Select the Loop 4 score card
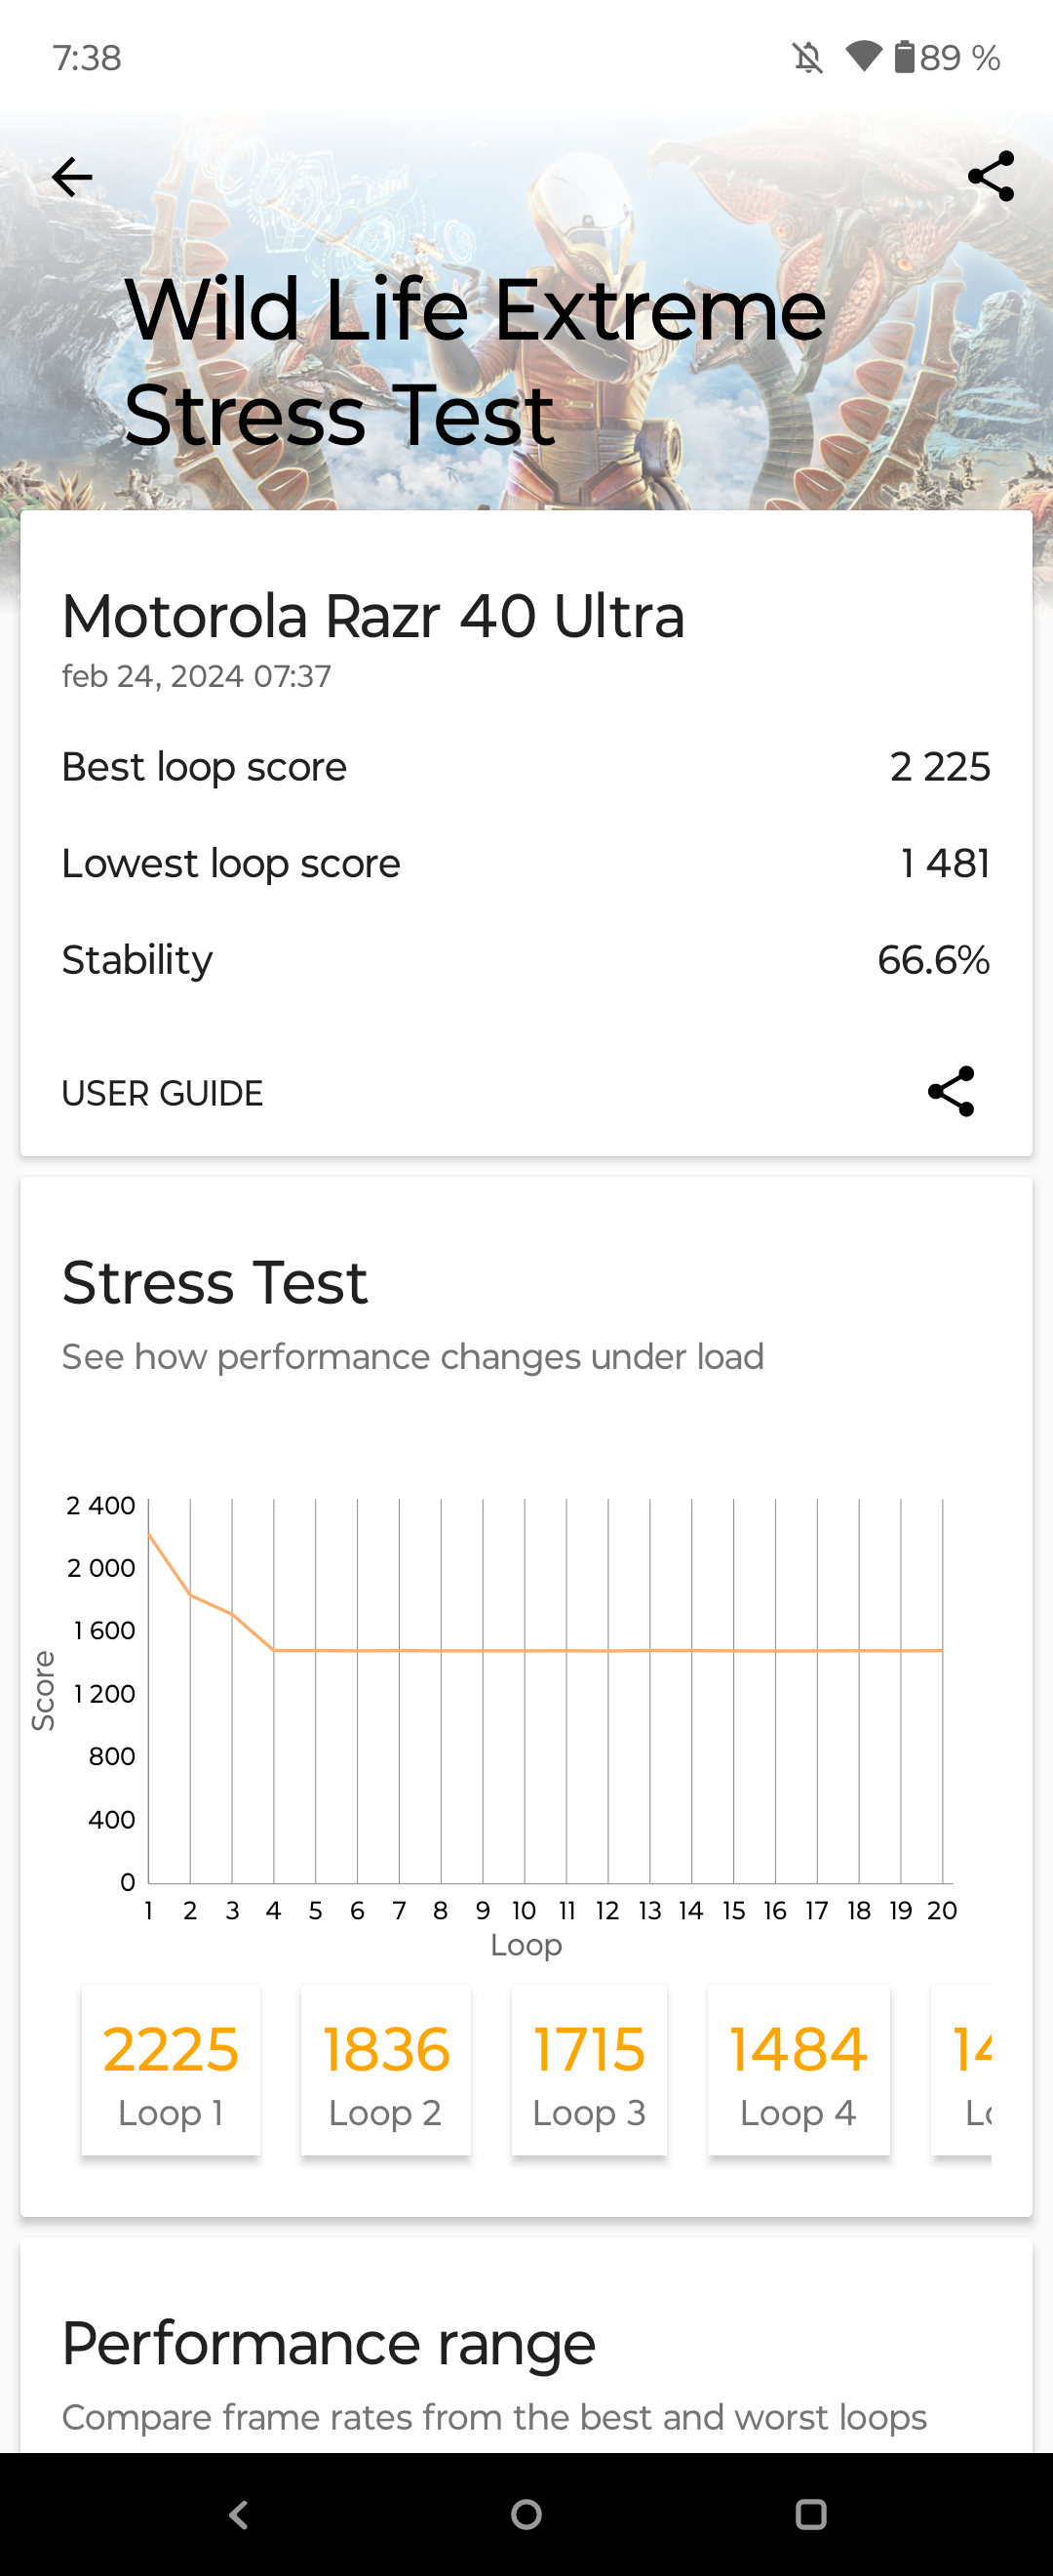Screen dimensions: 1053x2576 pos(799,2070)
